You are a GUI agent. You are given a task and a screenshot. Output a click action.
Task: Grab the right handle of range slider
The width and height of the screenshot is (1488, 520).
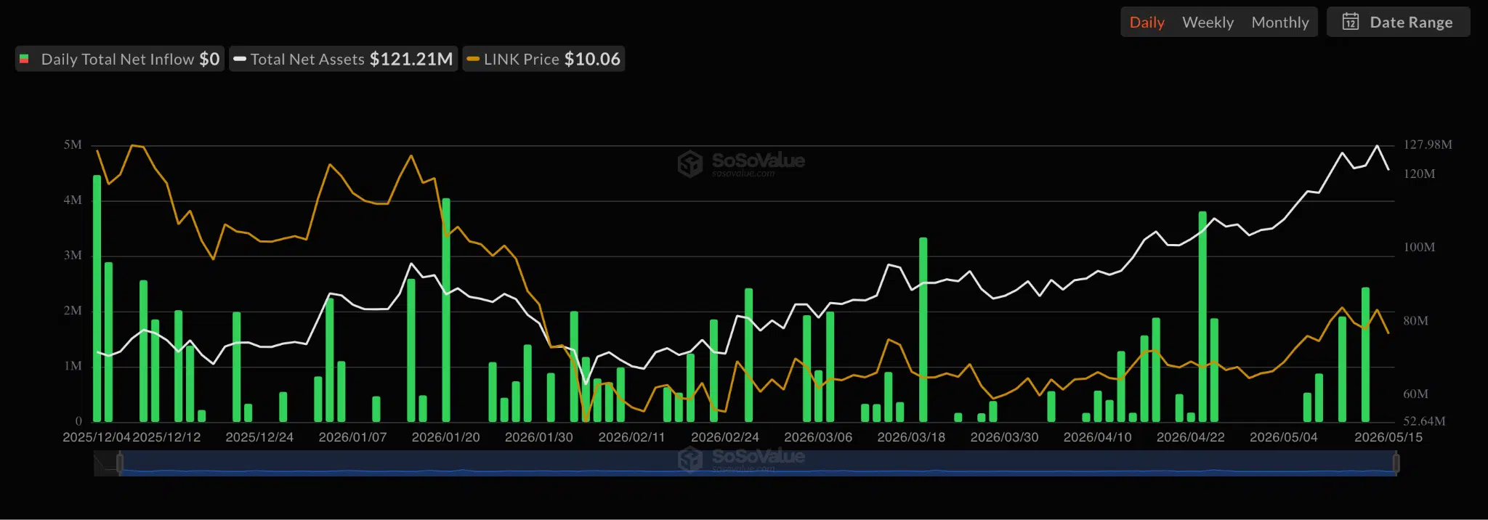[x=1396, y=463]
